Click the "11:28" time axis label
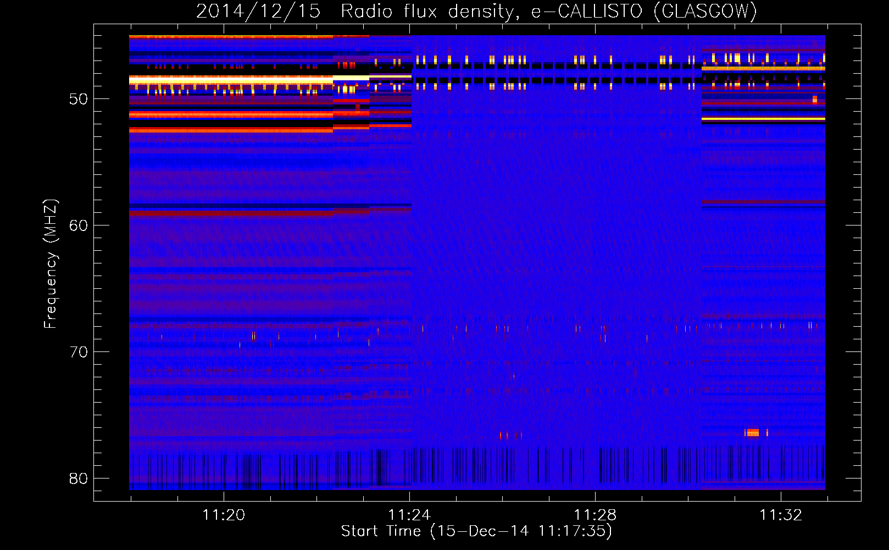 coord(595,515)
